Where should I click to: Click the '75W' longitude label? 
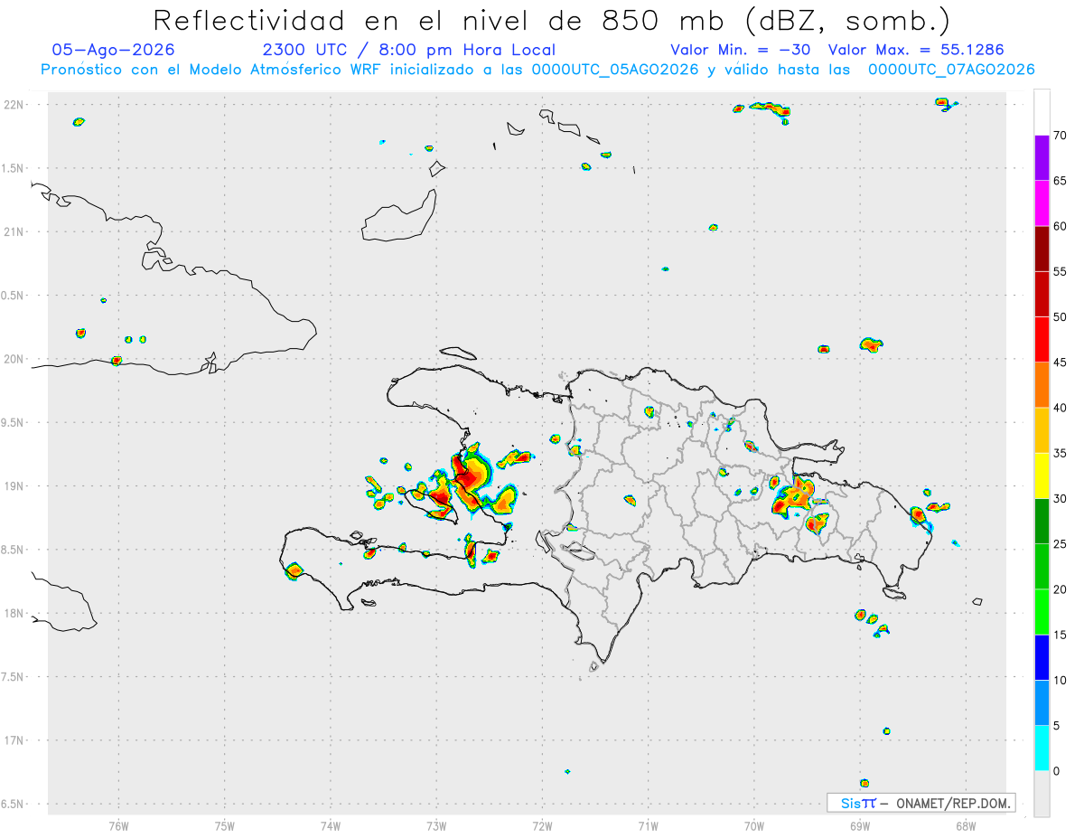click(224, 825)
